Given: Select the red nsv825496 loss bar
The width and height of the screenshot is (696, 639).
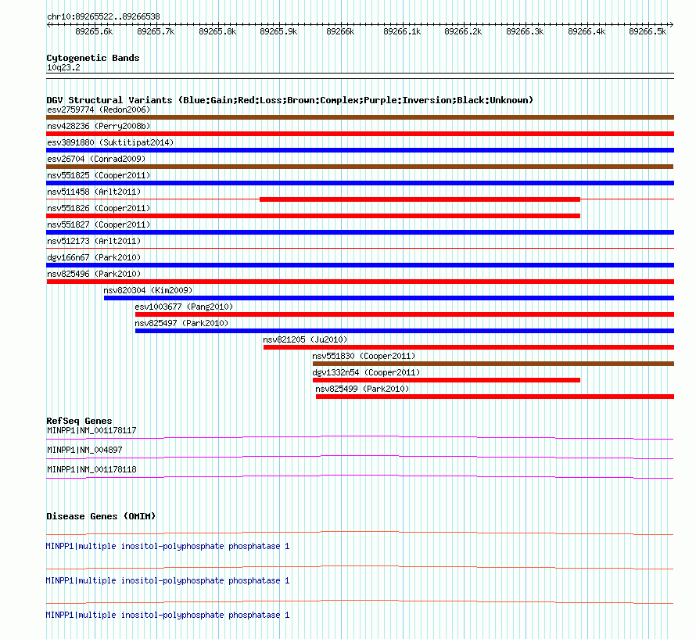Looking at the screenshot, I should (360, 282).
